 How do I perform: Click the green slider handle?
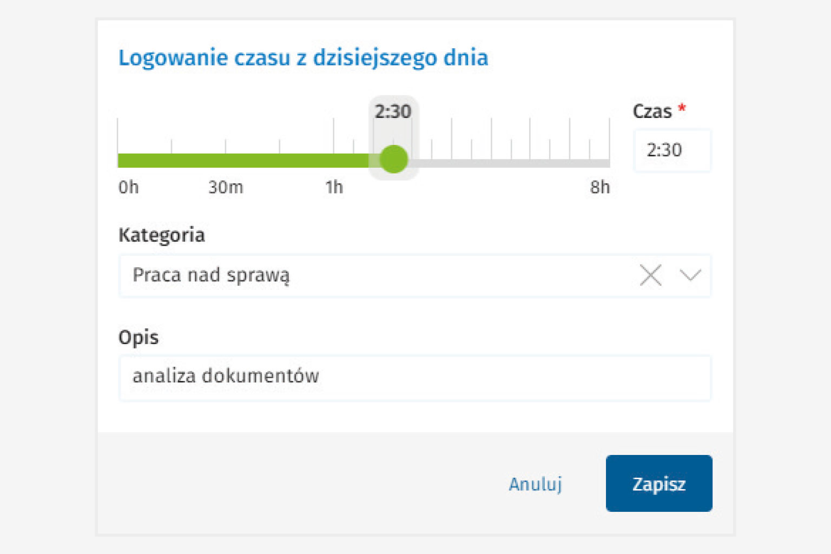coord(393,160)
